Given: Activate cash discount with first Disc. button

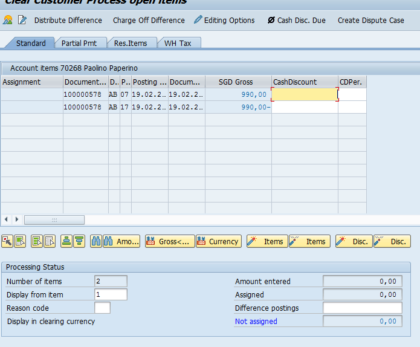Looking at the screenshot, I should click(354, 241).
